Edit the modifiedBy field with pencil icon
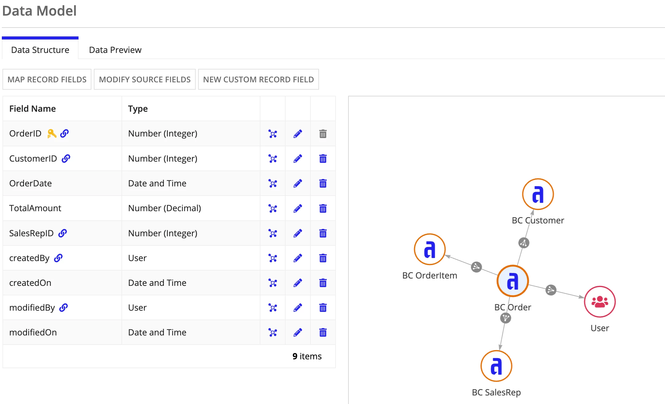 [x=298, y=308]
